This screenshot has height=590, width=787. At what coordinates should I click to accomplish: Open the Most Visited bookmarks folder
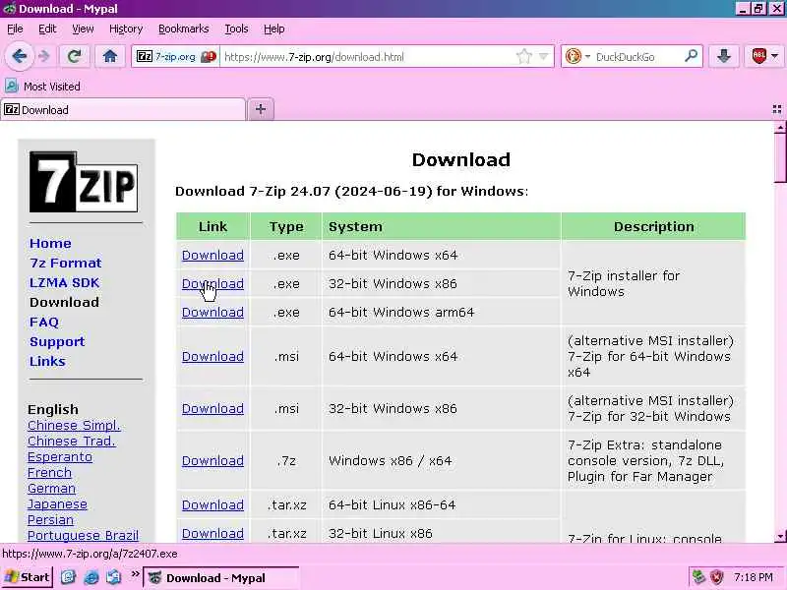pos(42,87)
